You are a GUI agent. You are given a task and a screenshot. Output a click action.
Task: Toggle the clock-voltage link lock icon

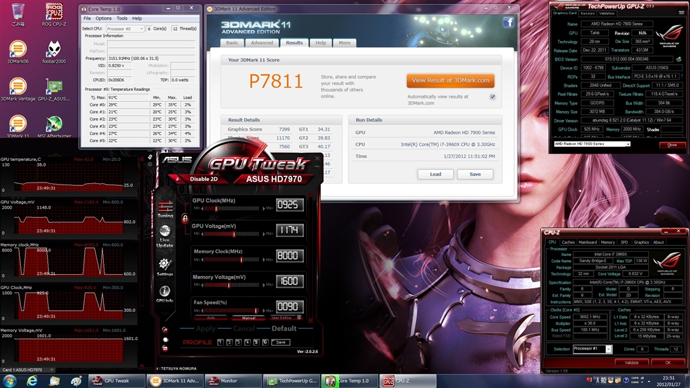[185, 218]
